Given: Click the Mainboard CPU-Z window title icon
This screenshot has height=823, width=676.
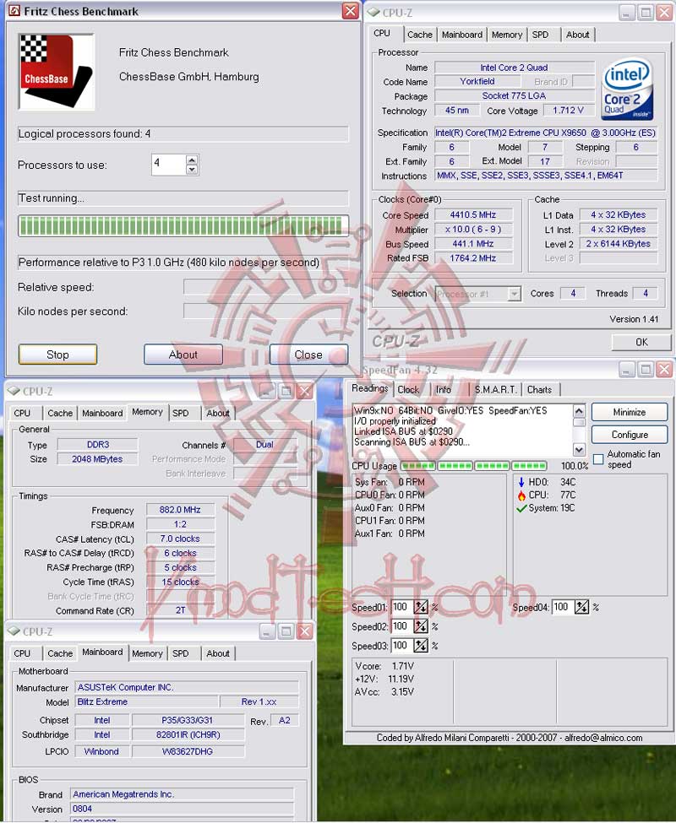Looking at the screenshot, I should click(14, 631).
